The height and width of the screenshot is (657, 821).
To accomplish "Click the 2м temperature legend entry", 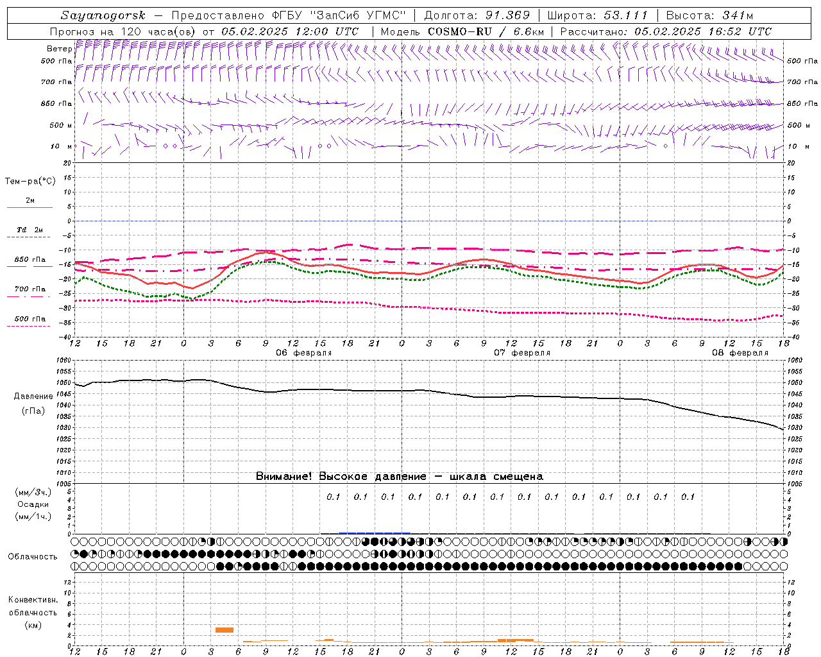I will (x=30, y=200).
